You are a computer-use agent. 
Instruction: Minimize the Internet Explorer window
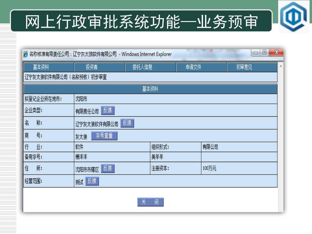256,53
